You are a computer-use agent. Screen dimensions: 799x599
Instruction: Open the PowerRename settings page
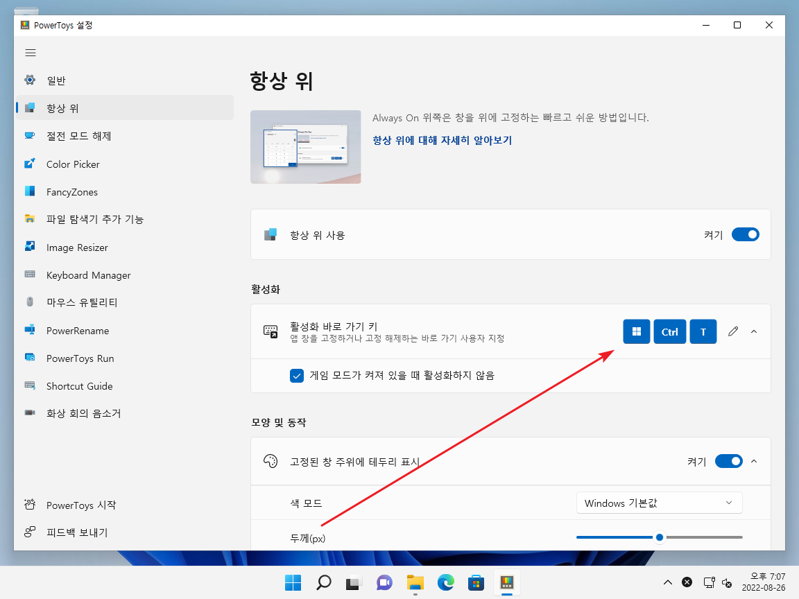tap(125, 330)
